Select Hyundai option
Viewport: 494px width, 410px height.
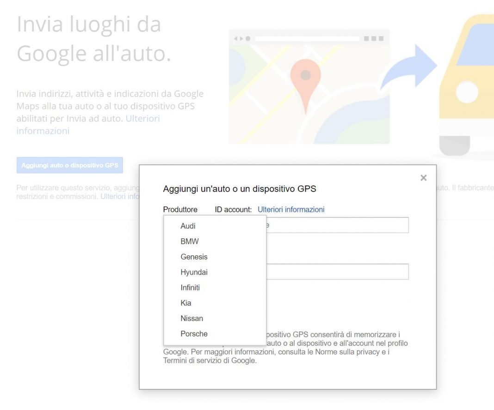coord(215,272)
